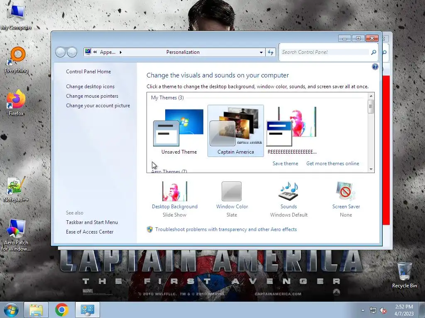
Task: Click the muted volume tray icon
Action: click(383, 311)
